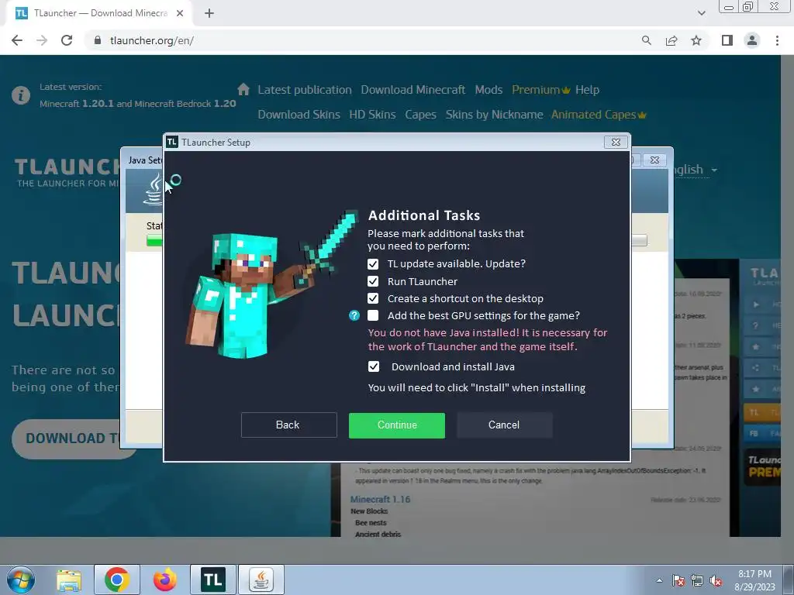Enable Add the best GPU settings checkbox

[x=373, y=316]
